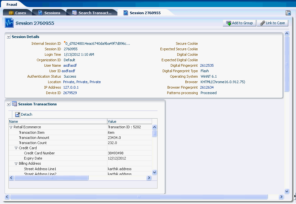Open the User ID asdfasdf link
Image resolution: width=296 pixels, height=204 pixels.
pos(68,71)
